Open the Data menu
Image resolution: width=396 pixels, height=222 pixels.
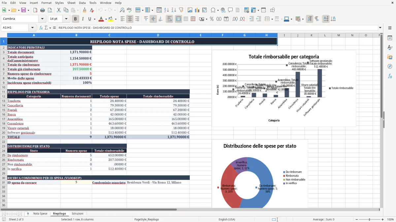tap(82, 3)
